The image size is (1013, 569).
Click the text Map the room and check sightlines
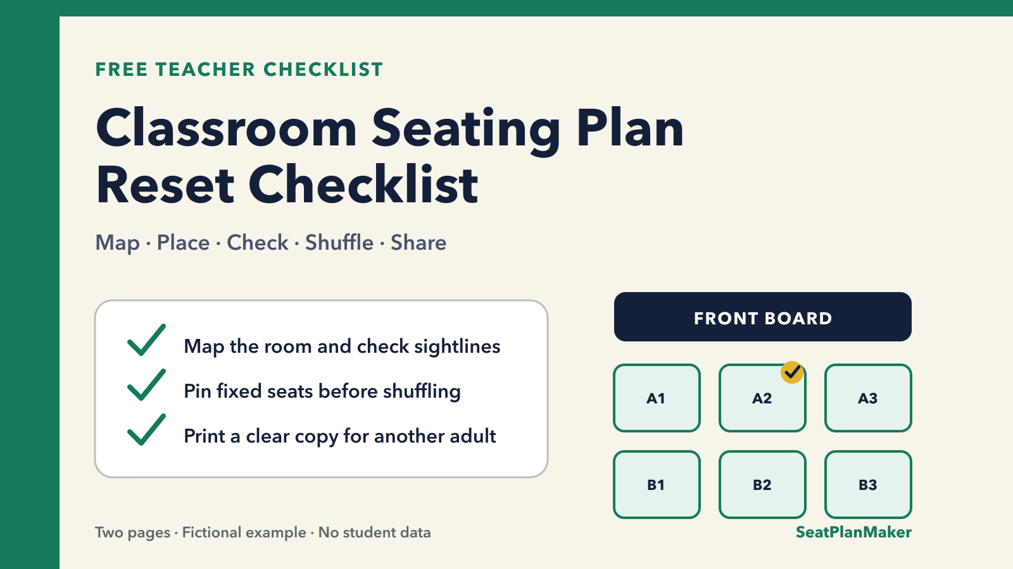pos(342,346)
